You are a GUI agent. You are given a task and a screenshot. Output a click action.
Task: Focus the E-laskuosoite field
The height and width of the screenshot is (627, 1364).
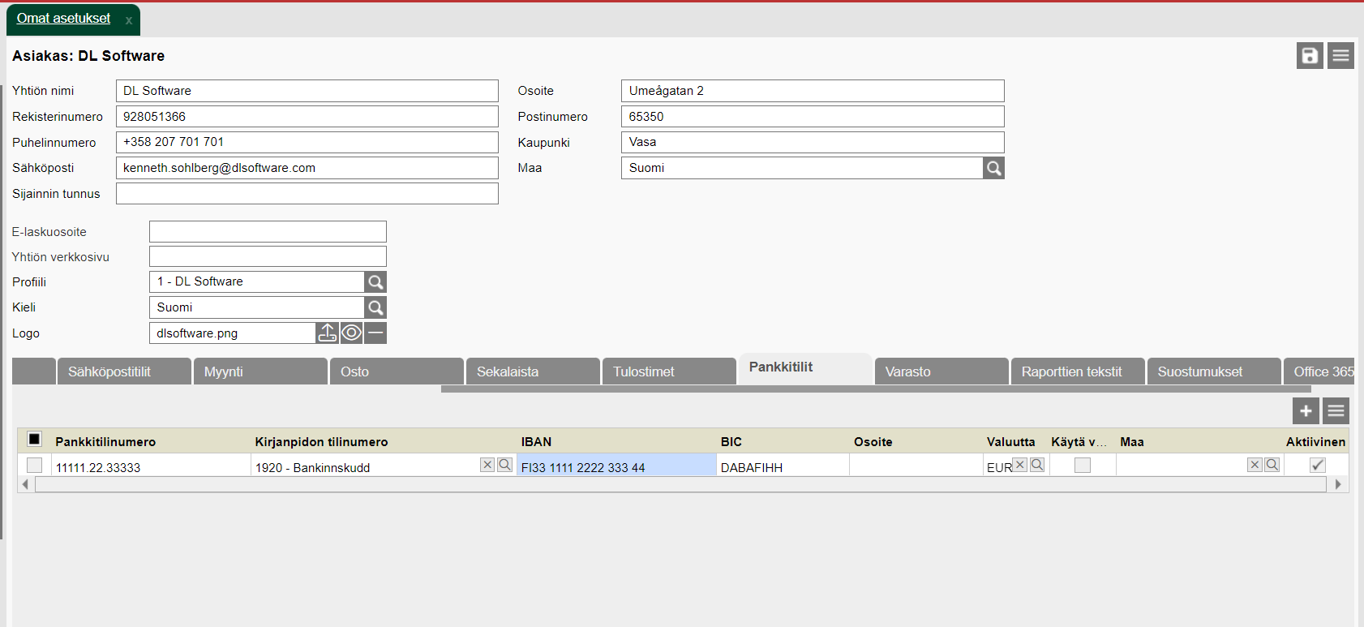click(x=268, y=231)
